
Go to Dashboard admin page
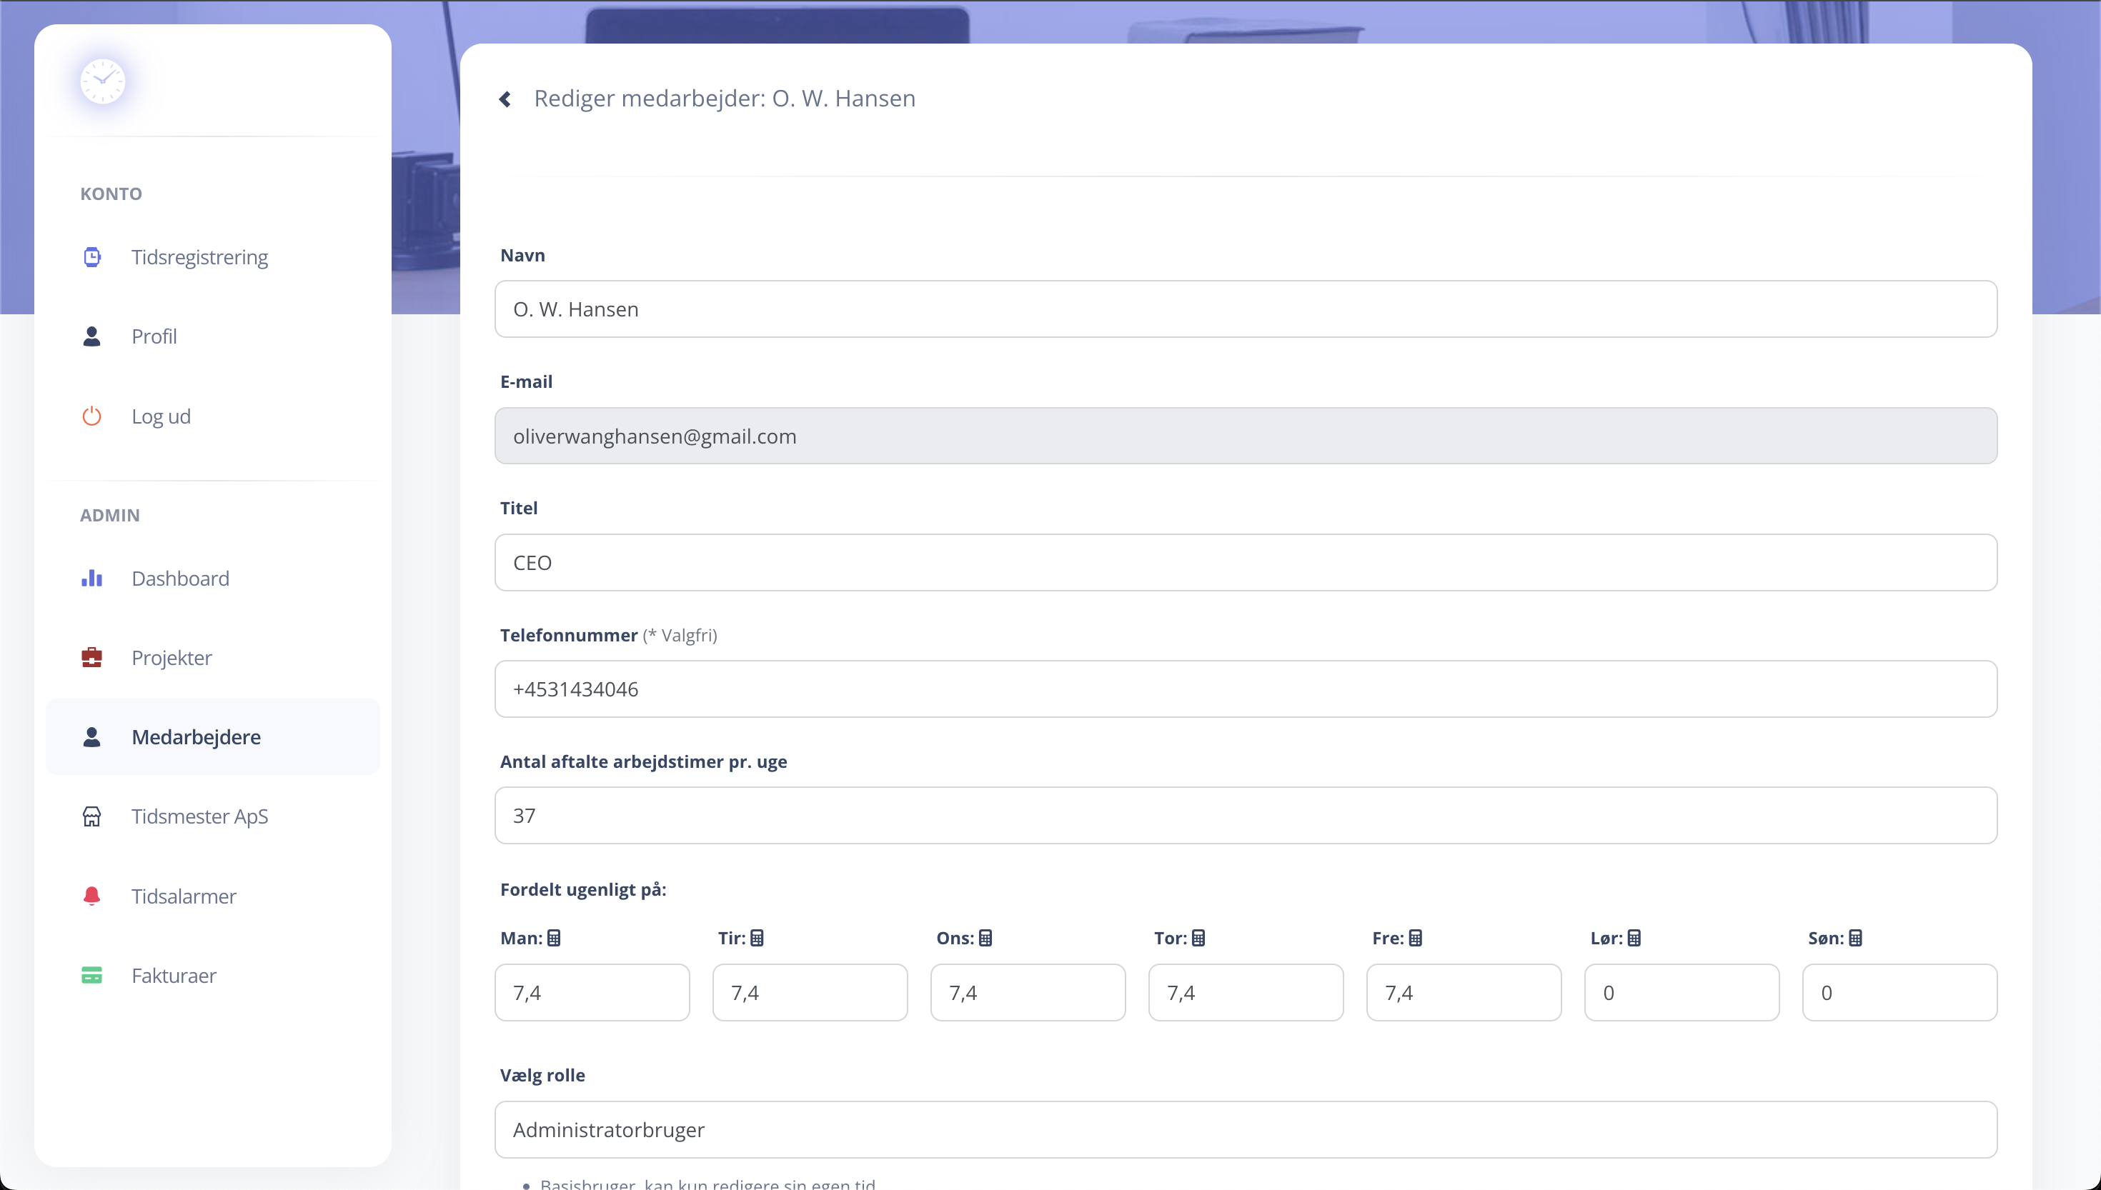point(180,579)
